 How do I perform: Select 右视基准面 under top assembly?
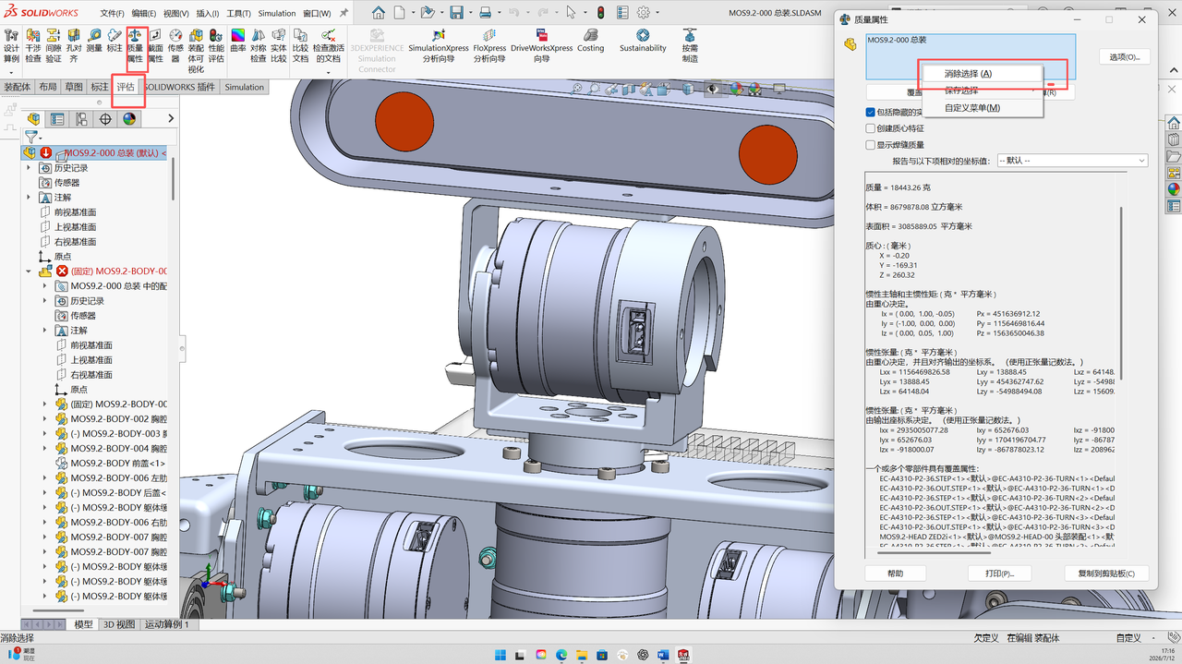click(x=75, y=242)
